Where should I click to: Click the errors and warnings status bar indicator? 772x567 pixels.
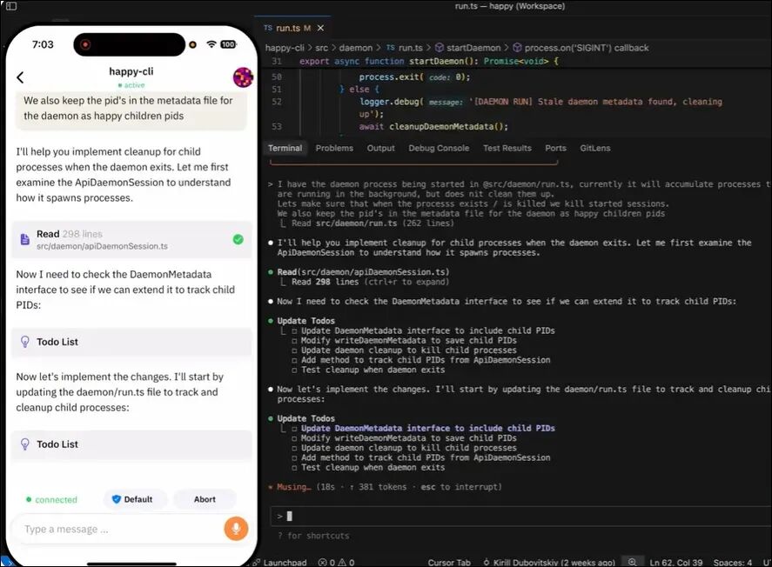(336, 562)
